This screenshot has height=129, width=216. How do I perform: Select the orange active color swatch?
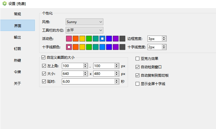[x=75, y=38]
